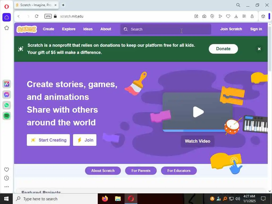The image size is (272, 204).
Task: Click the Donate button
Action: coord(223,49)
